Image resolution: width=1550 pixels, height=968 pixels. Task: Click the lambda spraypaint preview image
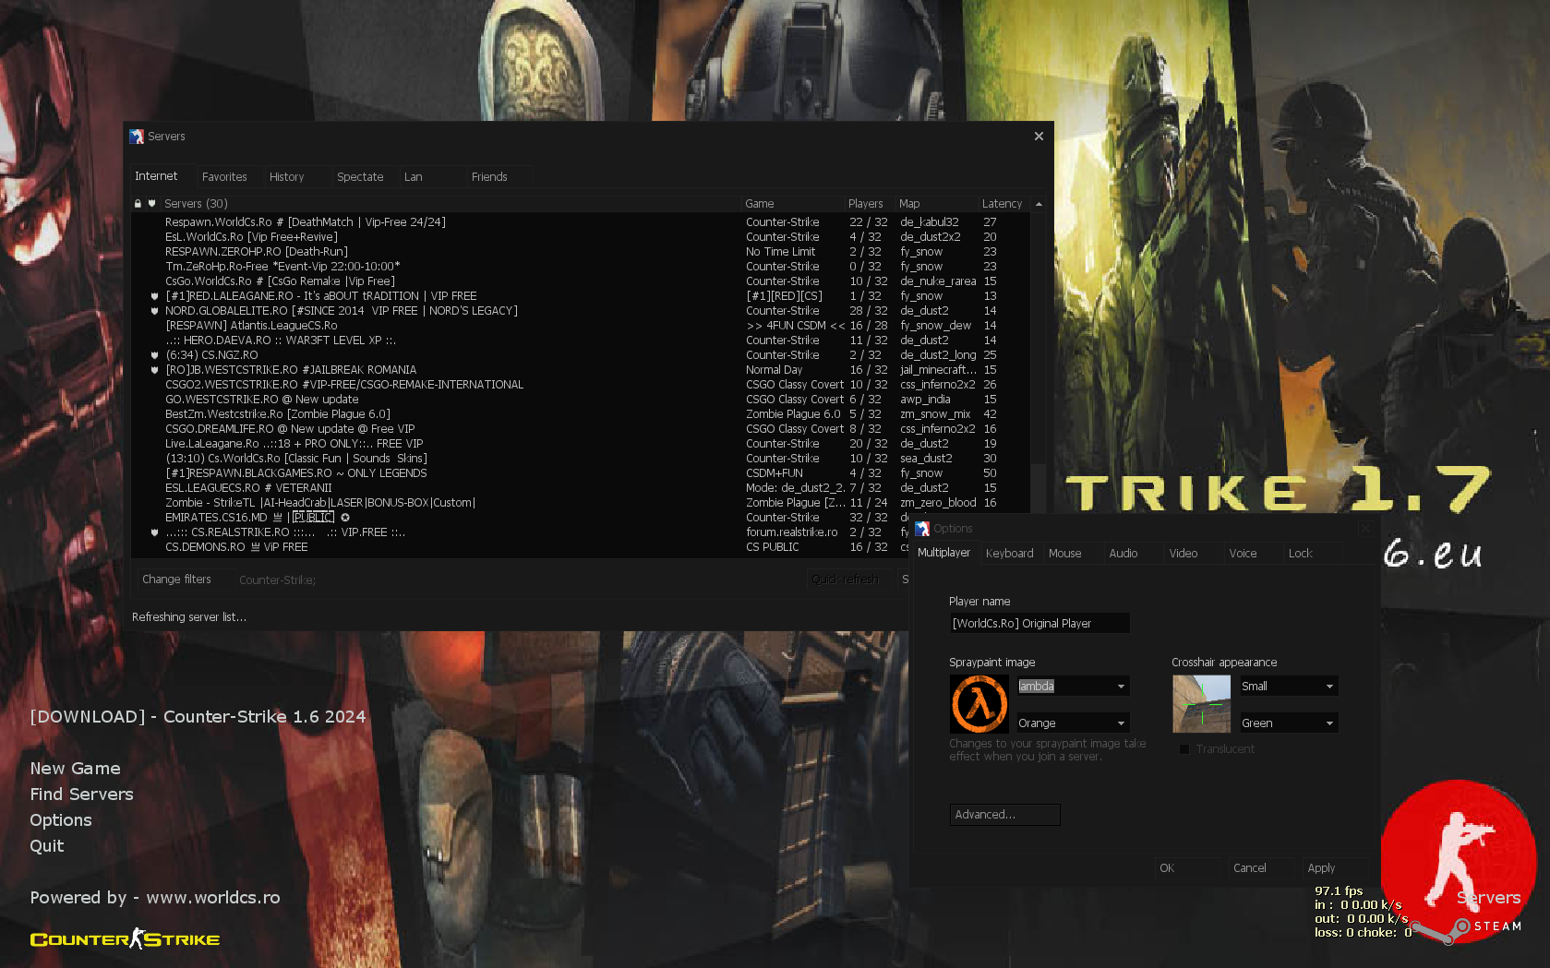(979, 704)
